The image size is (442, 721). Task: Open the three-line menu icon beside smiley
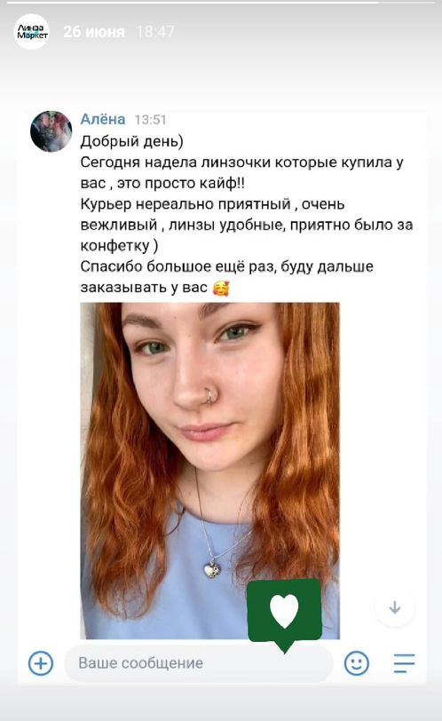(405, 663)
